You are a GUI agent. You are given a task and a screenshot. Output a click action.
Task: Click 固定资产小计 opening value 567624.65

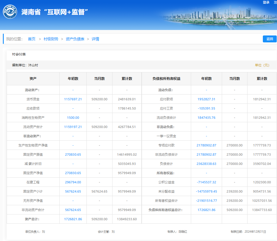(x=73, y=191)
